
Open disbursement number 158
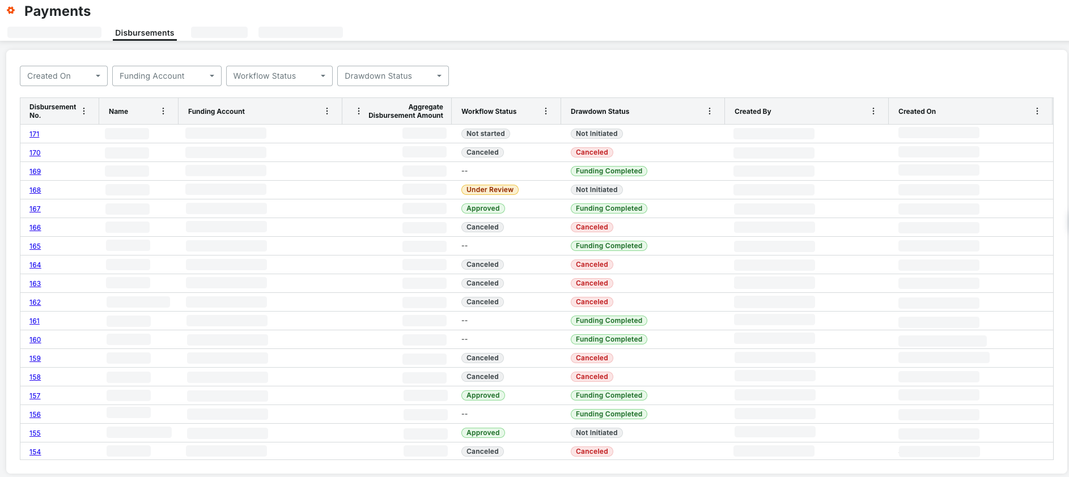click(35, 377)
